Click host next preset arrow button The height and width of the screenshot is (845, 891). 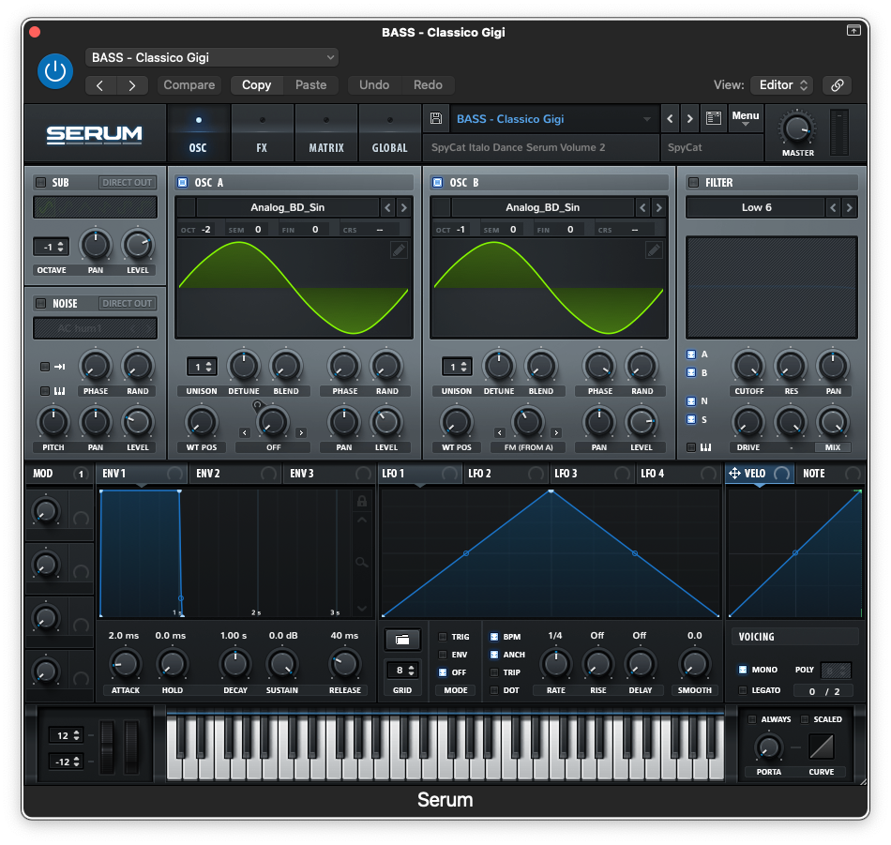coord(132,85)
